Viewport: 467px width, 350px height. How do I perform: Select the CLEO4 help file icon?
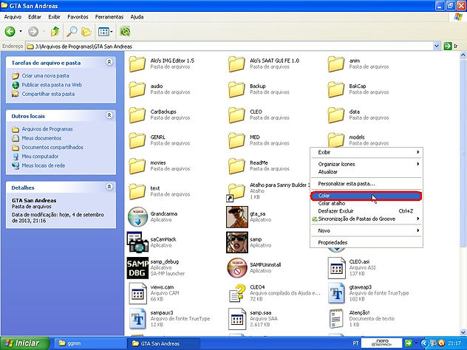pyautogui.click(x=237, y=293)
